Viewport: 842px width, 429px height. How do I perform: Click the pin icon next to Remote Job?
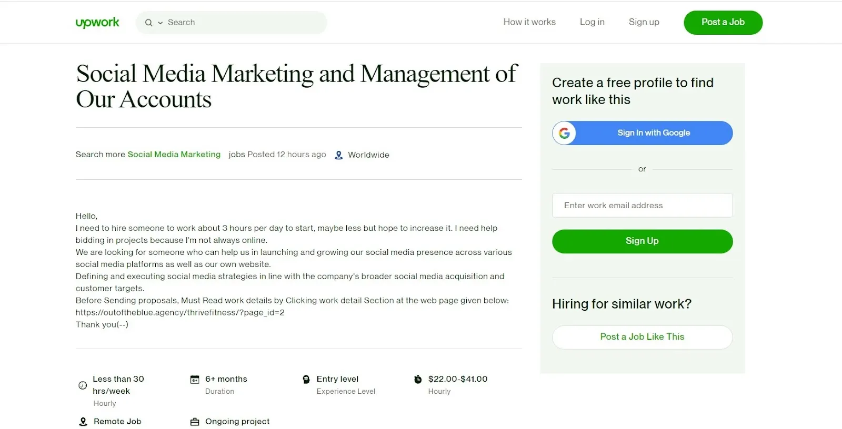tap(83, 421)
